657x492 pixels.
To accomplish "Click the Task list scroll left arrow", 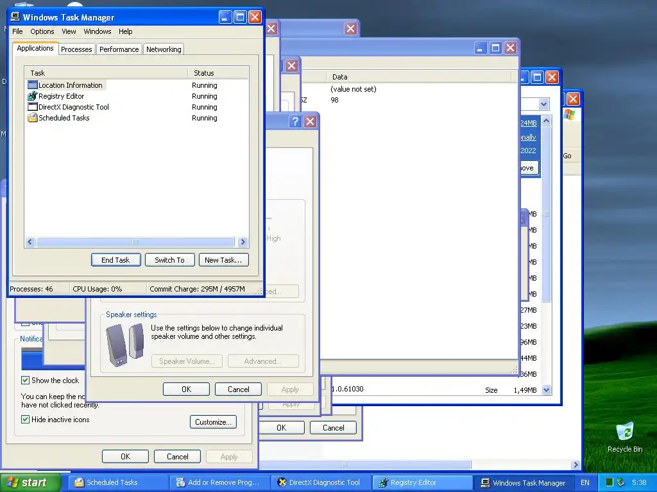I will (30, 242).
